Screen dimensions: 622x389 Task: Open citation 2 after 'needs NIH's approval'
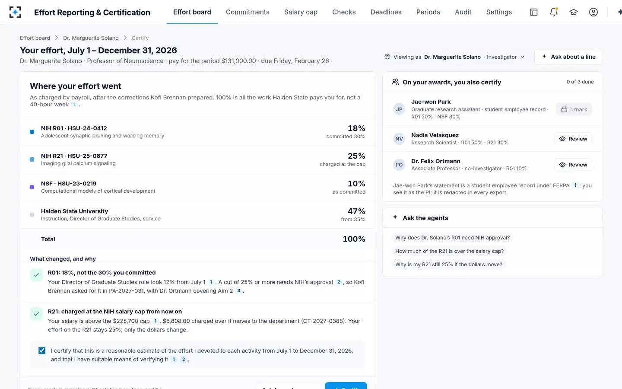(x=339, y=282)
